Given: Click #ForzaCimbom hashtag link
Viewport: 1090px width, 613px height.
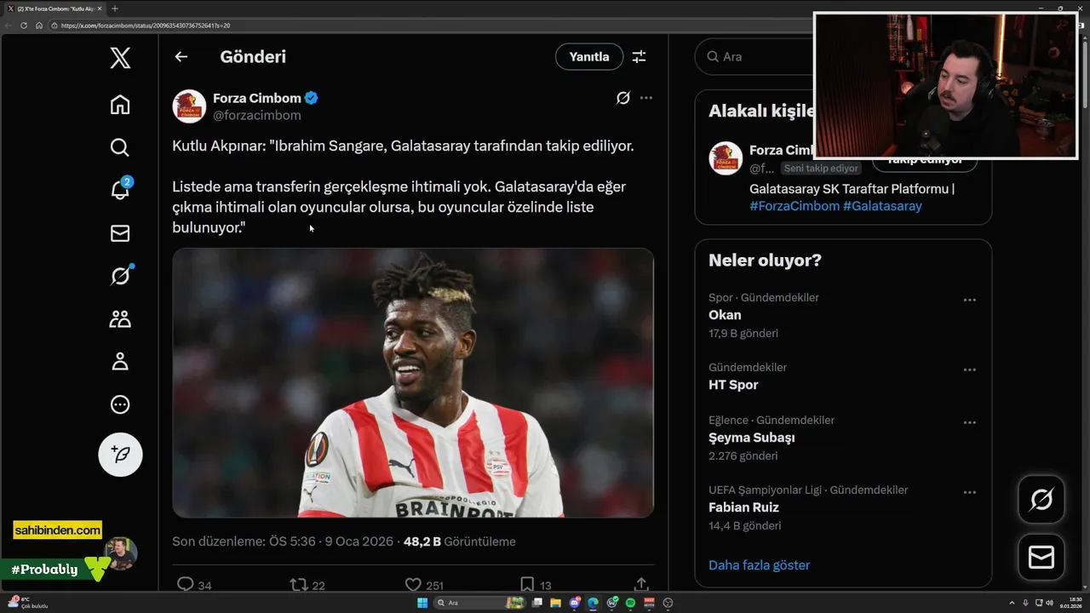Looking at the screenshot, I should pos(795,206).
